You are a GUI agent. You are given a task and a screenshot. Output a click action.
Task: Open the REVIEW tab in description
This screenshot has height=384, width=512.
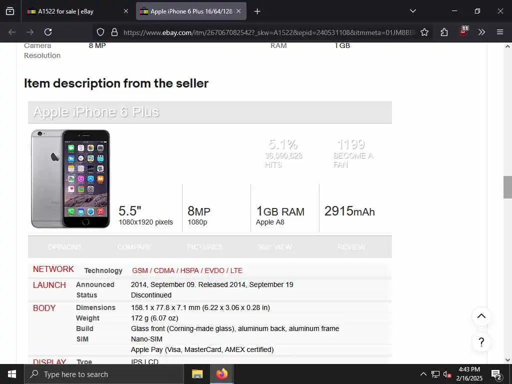click(351, 247)
